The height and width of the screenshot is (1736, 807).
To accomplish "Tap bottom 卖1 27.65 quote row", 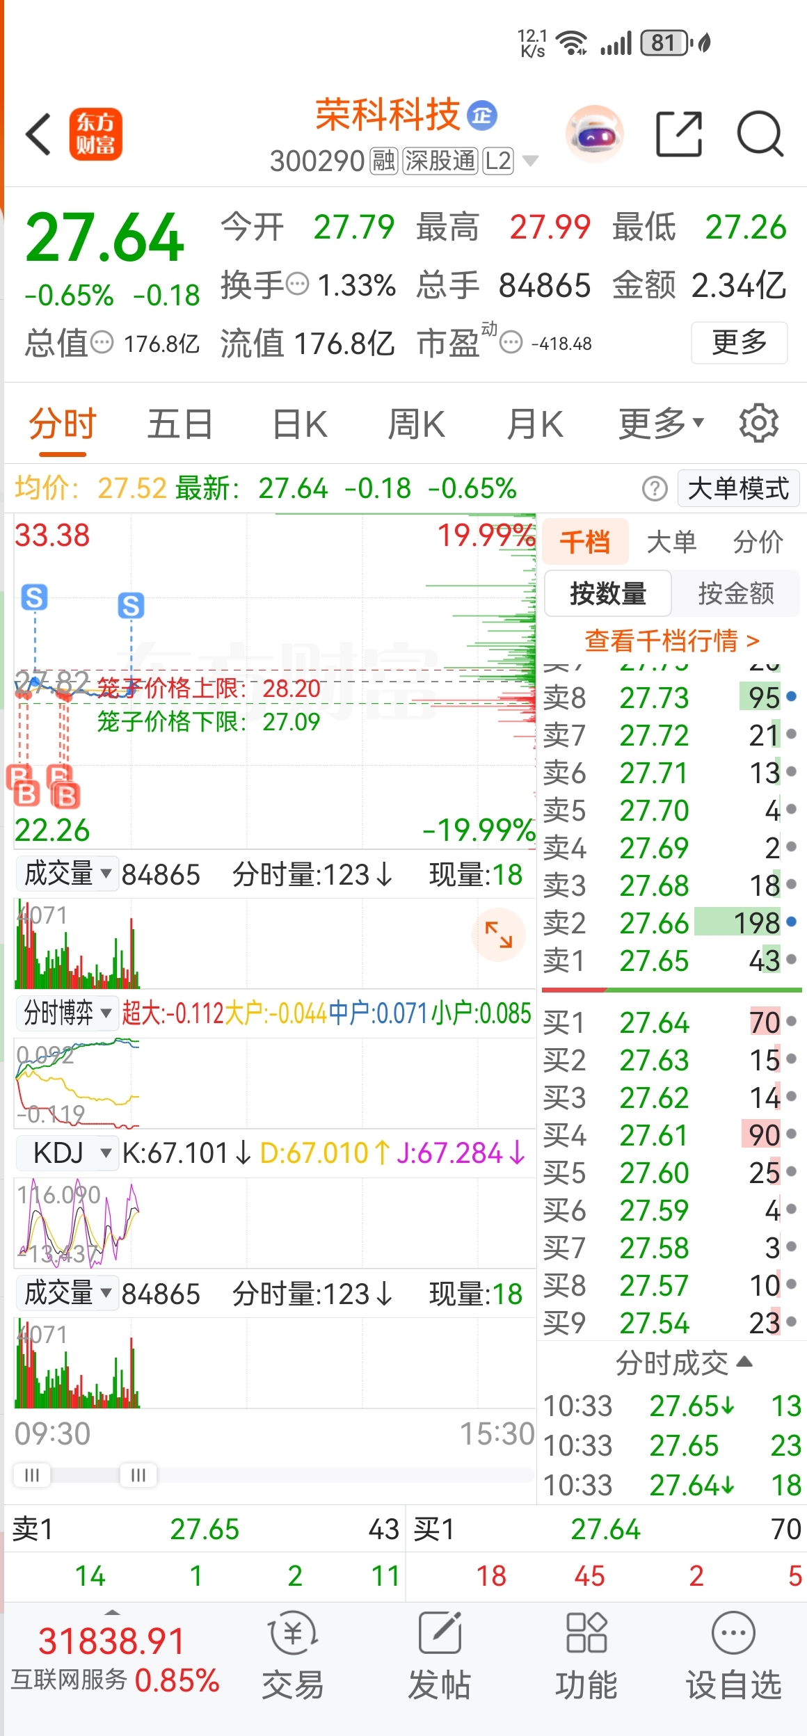I will 205,1529.
